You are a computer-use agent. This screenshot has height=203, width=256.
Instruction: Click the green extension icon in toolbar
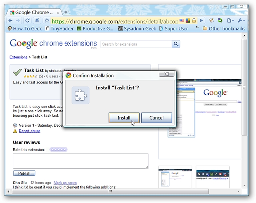220,20
